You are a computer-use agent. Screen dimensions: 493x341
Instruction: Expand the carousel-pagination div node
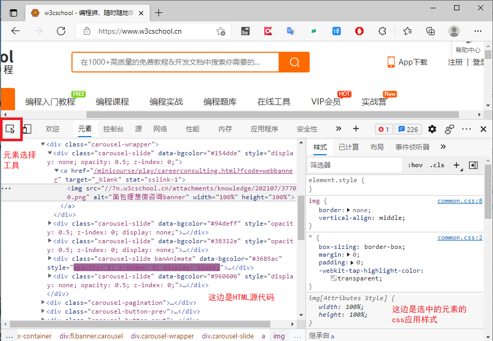coord(43,302)
